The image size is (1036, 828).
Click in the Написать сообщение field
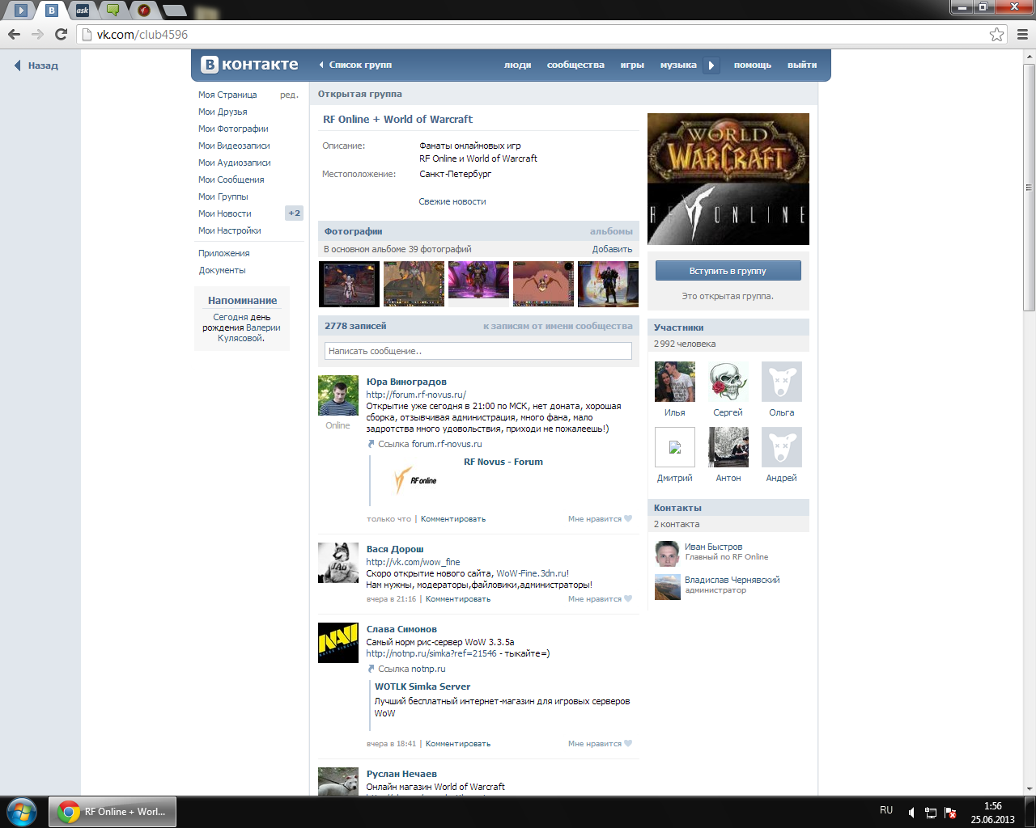(478, 351)
